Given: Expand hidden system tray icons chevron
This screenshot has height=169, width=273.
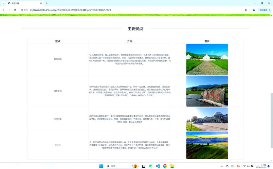Looking at the screenshot, I should tap(222, 166).
